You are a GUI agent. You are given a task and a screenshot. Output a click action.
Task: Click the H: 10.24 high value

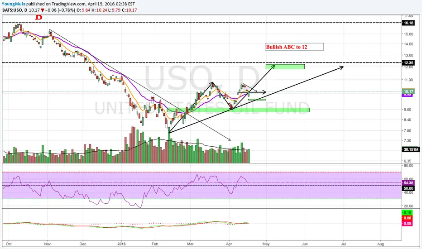(x=99, y=10)
